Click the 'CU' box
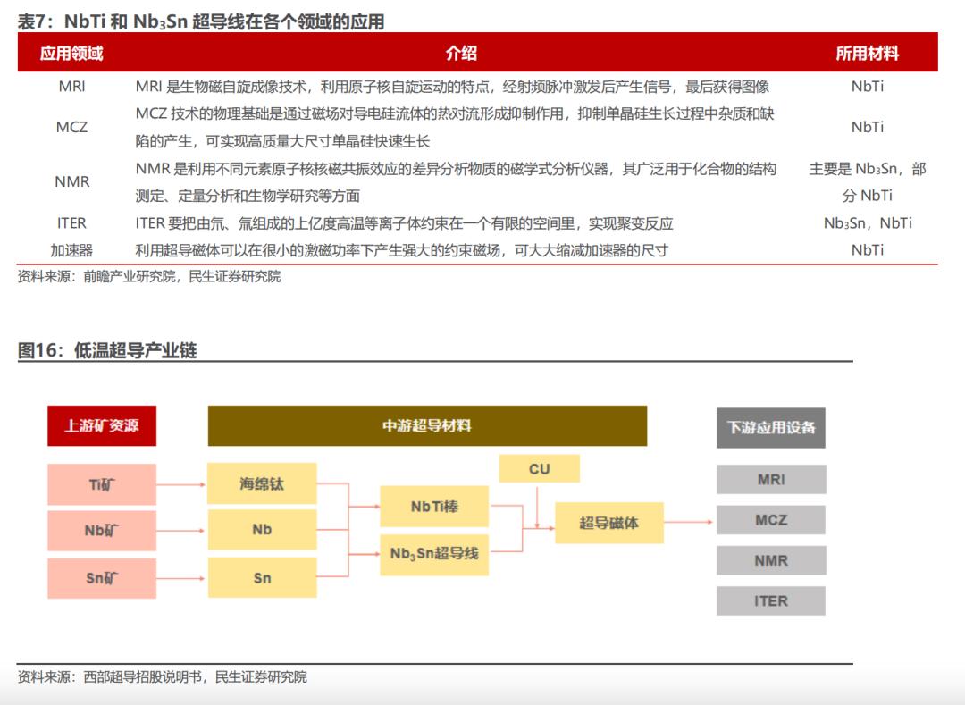This screenshot has width=965, height=705. (x=539, y=469)
